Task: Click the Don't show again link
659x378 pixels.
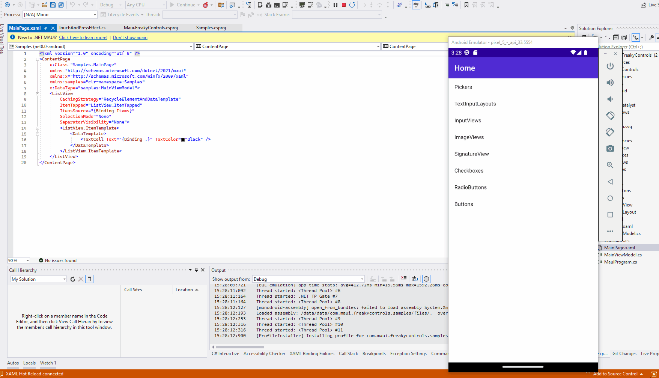Action: tap(130, 37)
